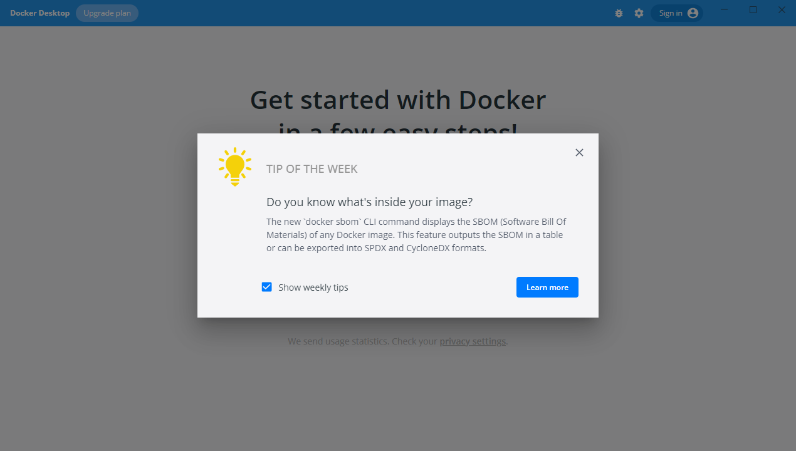Screen dimensions: 796x451
Task: Open the Learn more button
Action: (x=547, y=287)
